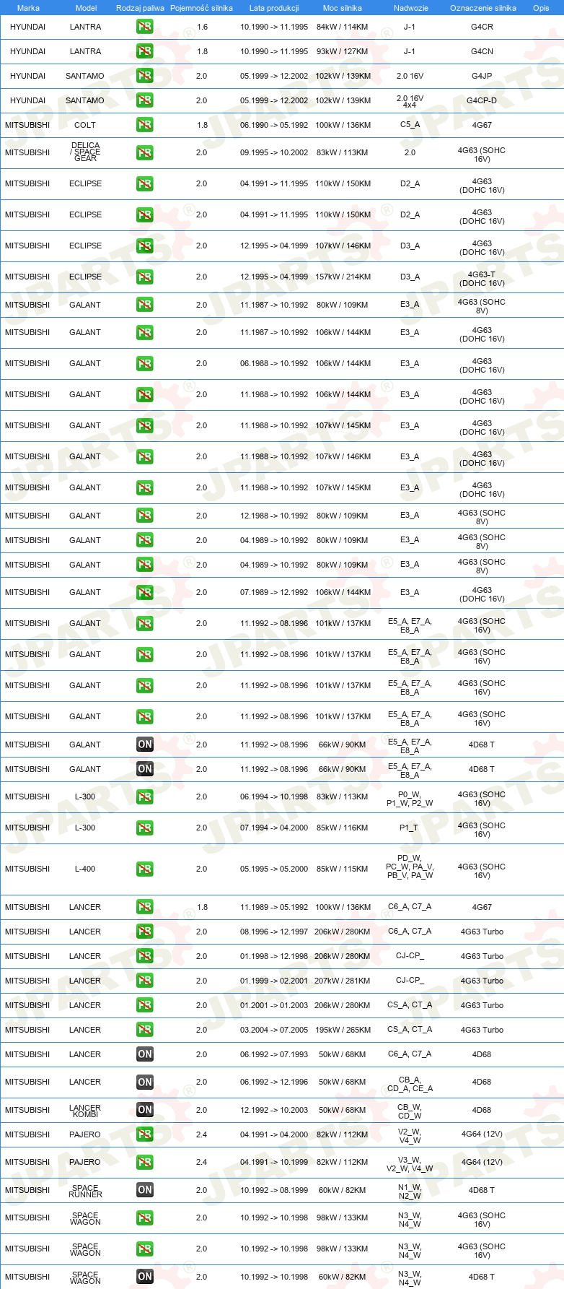The image size is (564, 1289).
Task: Click petrol icon in GALANT 107kW / 146KM row
Action: 145,456
